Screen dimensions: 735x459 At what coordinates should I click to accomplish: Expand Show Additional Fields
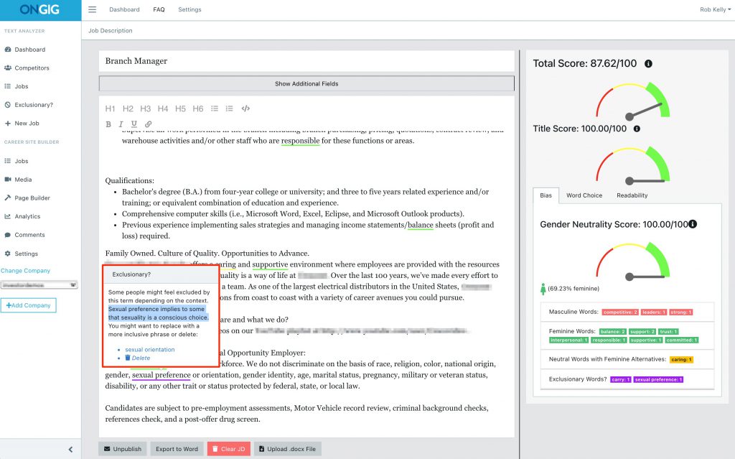pyautogui.click(x=306, y=83)
